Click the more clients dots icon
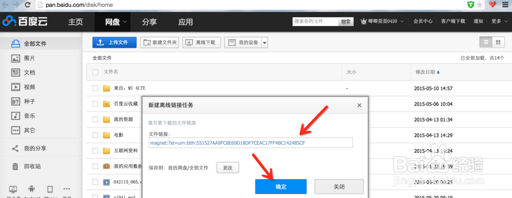 (67, 188)
